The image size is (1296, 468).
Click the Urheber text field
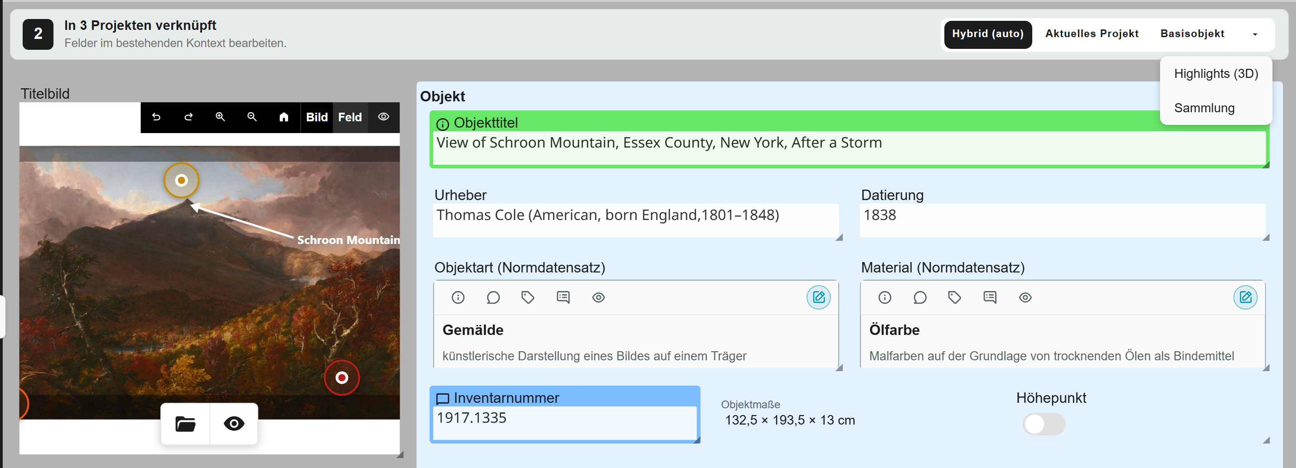(636, 220)
